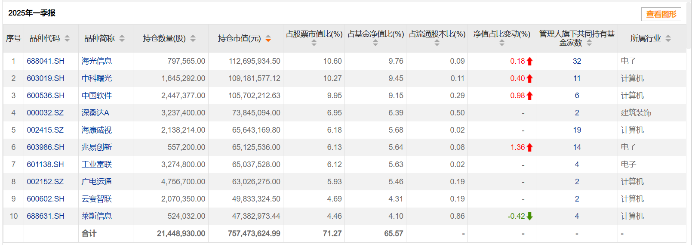Open stock code 688631.SH
The width and height of the screenshot is (695, 245).
click(x=46, y=216)
